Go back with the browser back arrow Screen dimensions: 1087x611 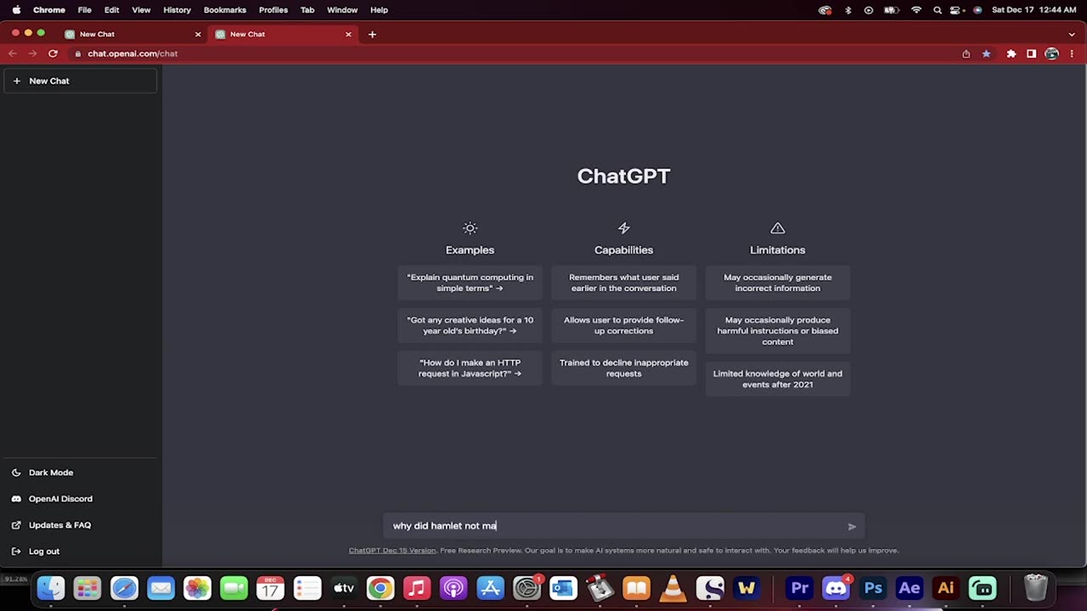(x=13, y=53)
